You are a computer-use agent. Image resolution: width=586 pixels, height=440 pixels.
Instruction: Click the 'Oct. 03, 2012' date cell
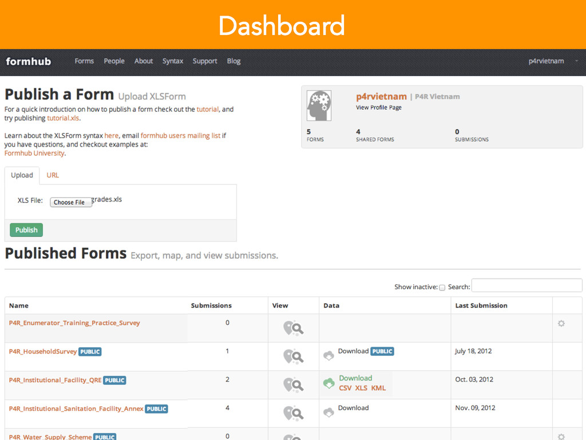coord(474,379)
